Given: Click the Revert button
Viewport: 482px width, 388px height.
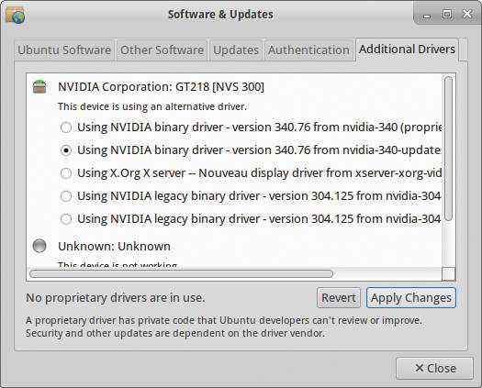Looking at the screenshot, I should click(339, 298).
